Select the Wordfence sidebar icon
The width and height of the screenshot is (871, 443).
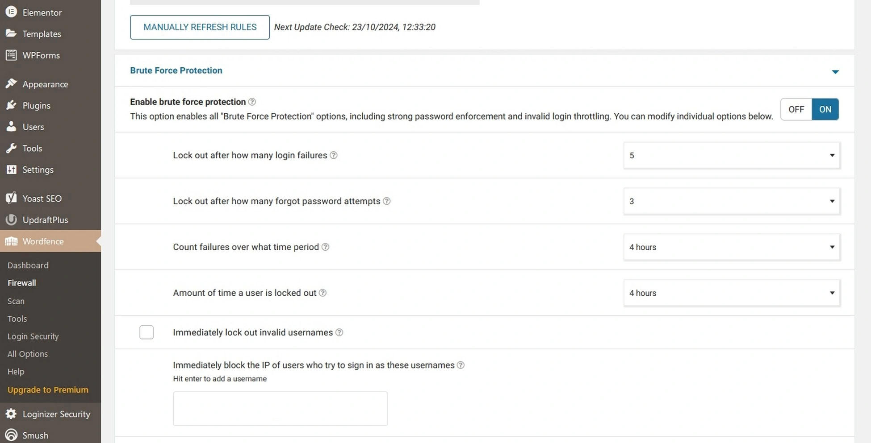11,241
